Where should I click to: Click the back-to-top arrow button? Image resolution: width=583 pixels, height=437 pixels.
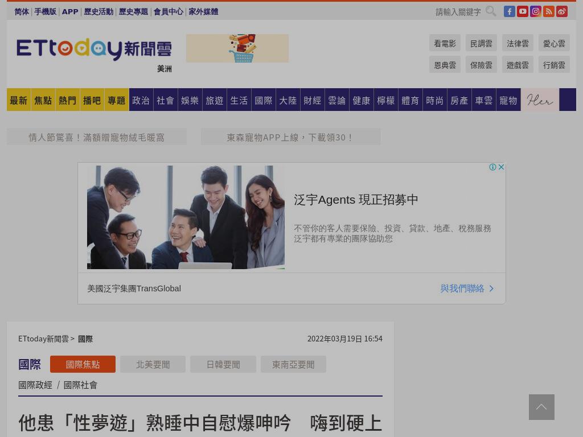coord(541,407)
